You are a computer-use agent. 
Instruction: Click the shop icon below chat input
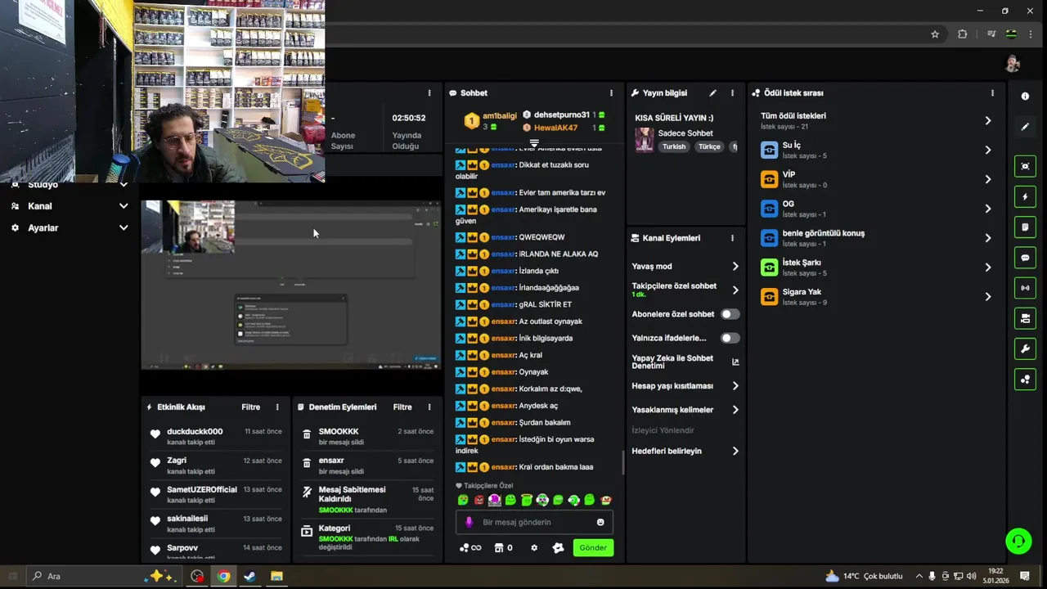499,548
